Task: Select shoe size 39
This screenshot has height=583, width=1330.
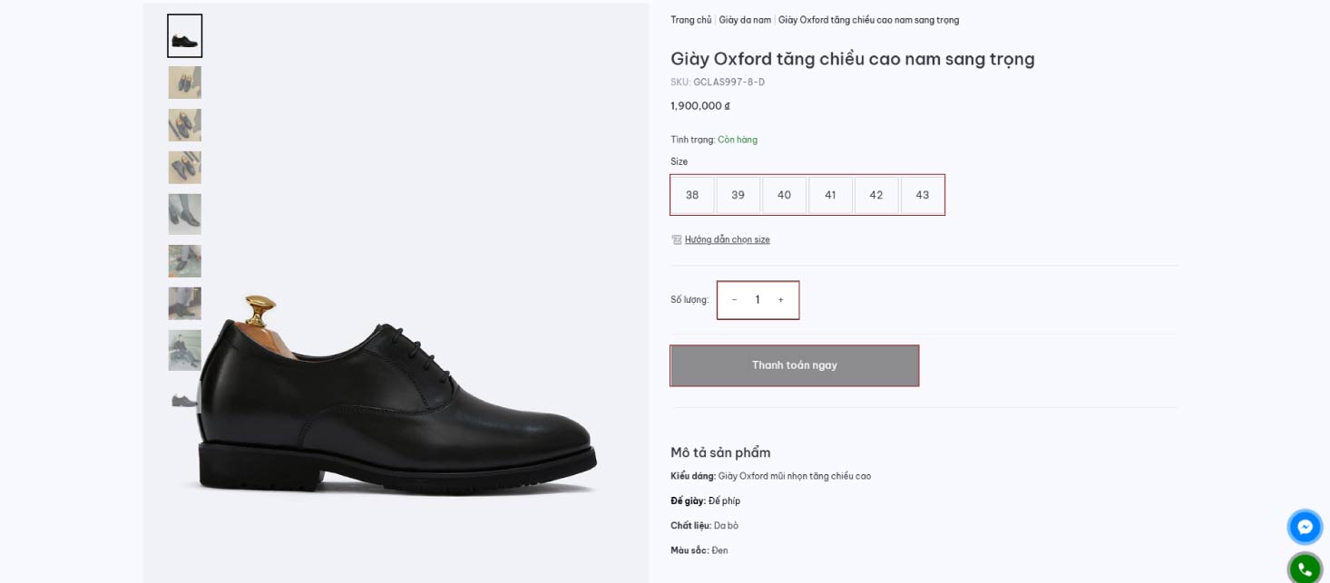Action: [738, 195]
